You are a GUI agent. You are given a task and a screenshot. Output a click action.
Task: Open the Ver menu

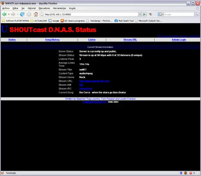[23, 8]
